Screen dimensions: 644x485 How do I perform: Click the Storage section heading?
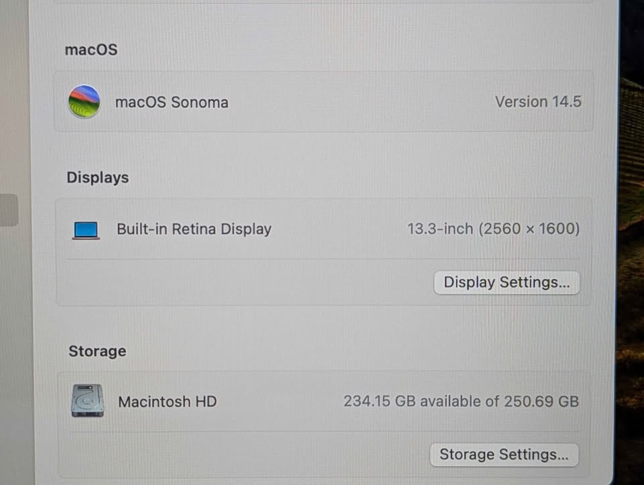97,352
